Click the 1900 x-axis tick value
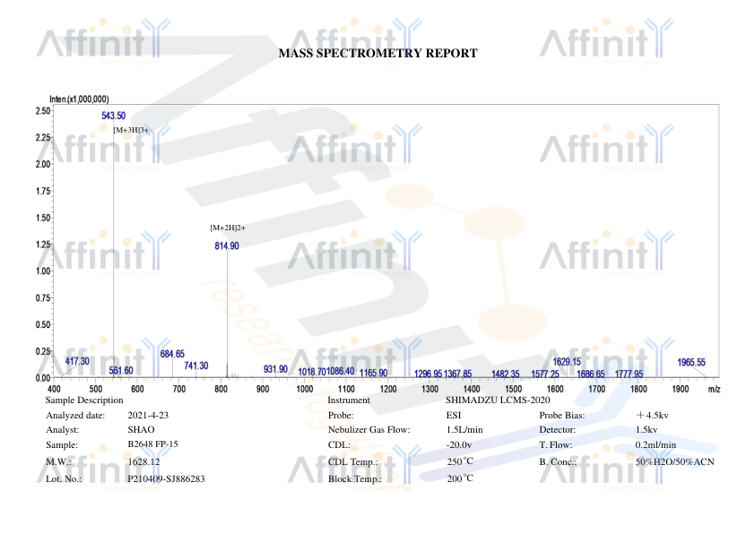 681,389
